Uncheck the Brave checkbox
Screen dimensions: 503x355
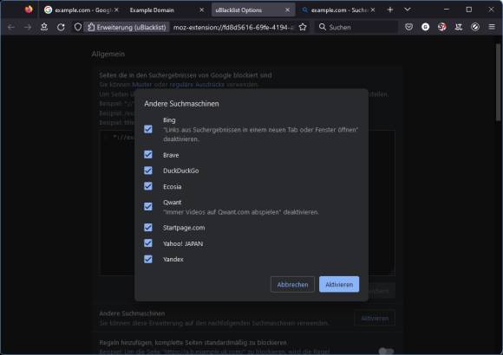pos(148,155)
